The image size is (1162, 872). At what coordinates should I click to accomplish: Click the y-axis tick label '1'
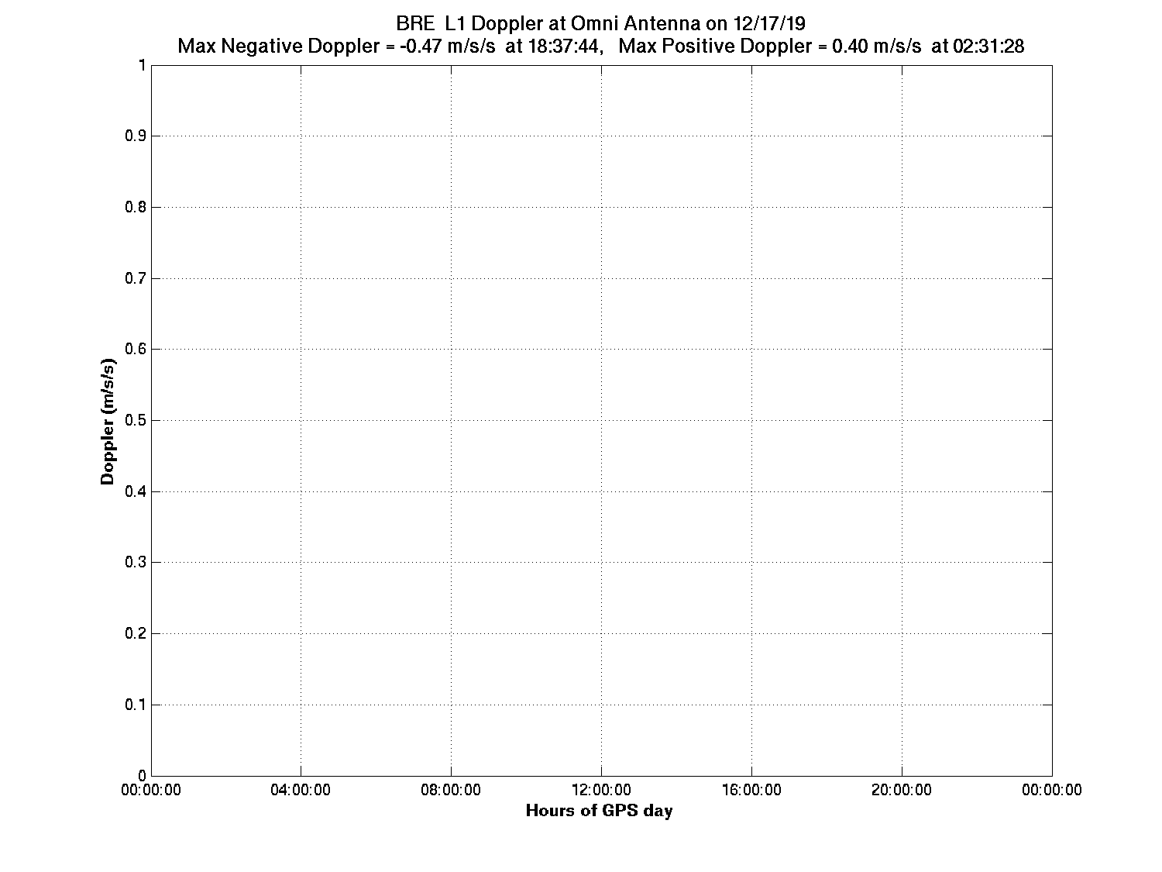(142, 65)
